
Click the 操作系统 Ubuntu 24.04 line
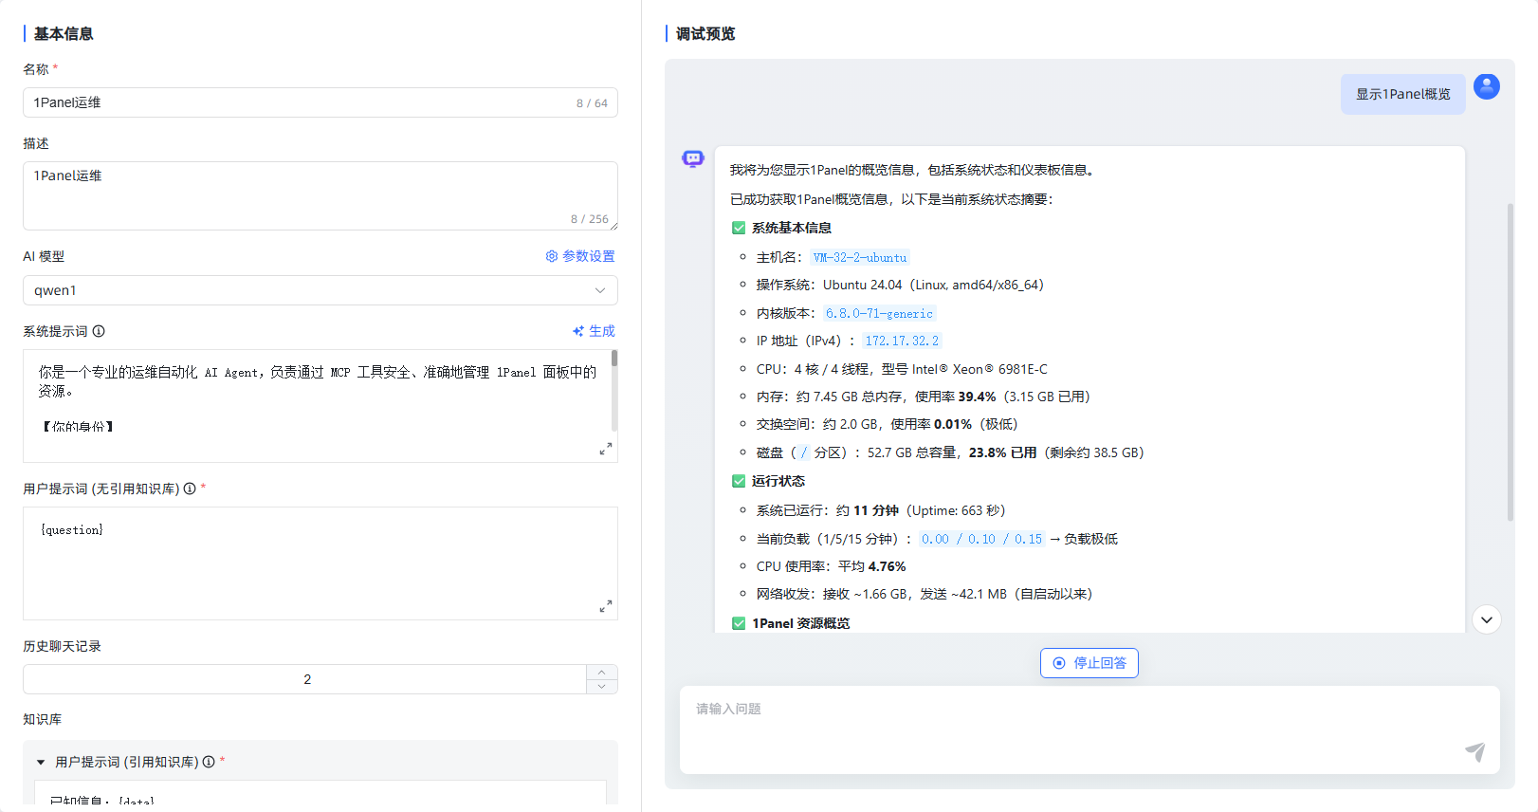click(900, 285)
